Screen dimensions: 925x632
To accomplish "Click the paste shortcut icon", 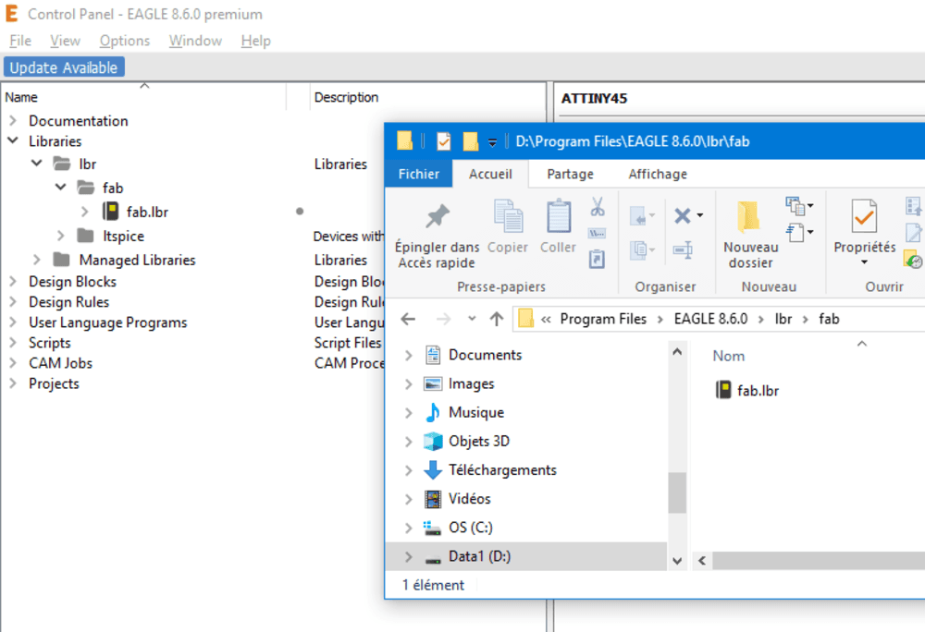I will pos(597,259).
